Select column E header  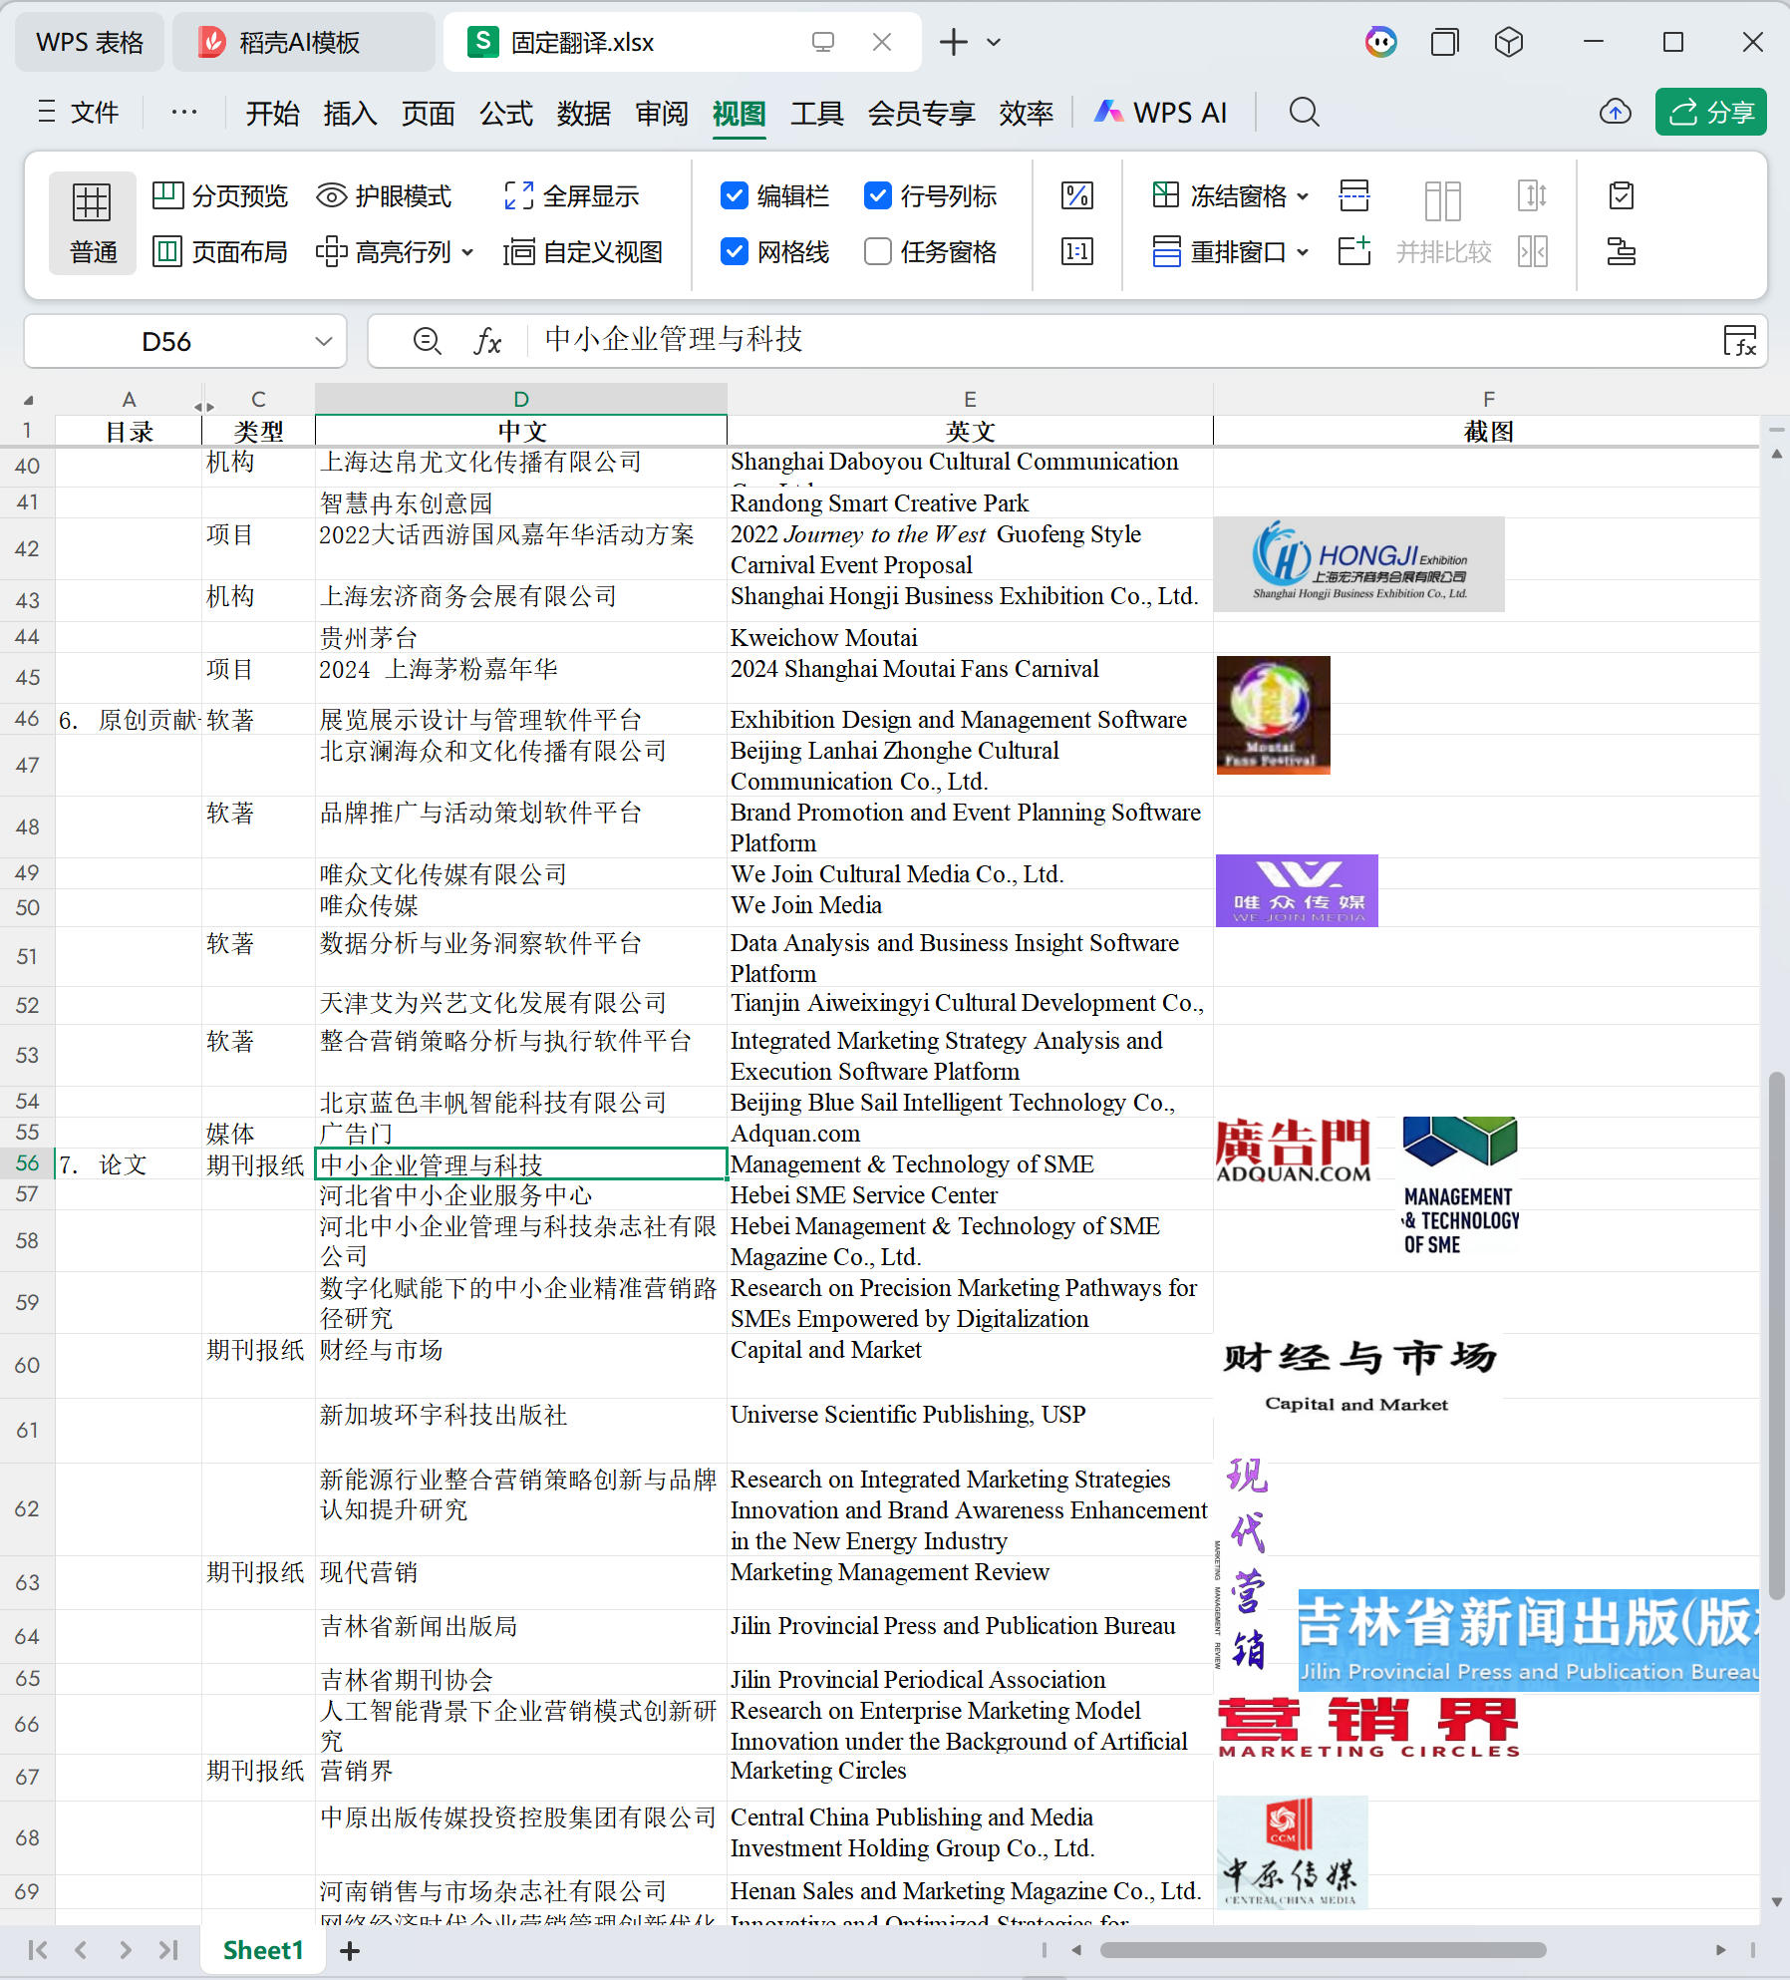(970, 399)
